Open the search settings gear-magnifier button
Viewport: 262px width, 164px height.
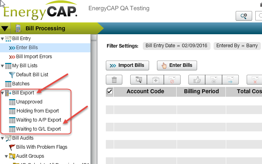244,16
